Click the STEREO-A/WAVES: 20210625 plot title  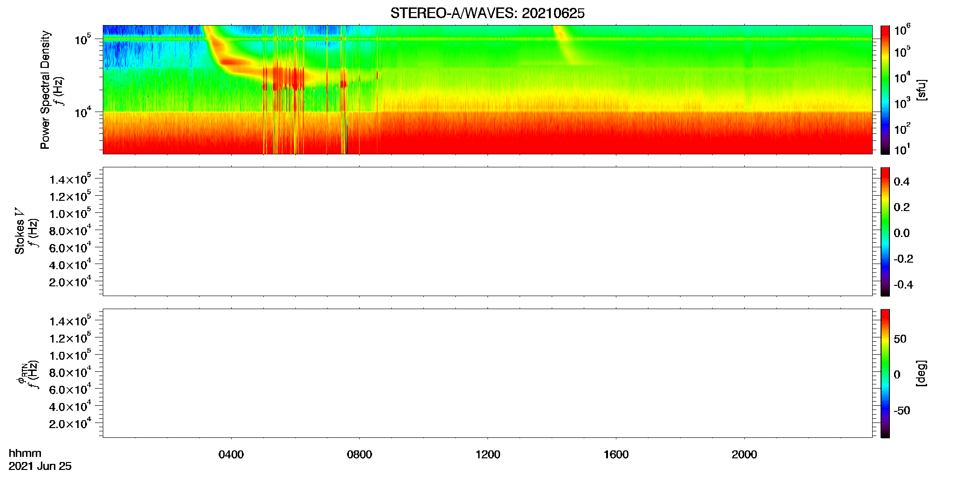click(x=487, y=13)
